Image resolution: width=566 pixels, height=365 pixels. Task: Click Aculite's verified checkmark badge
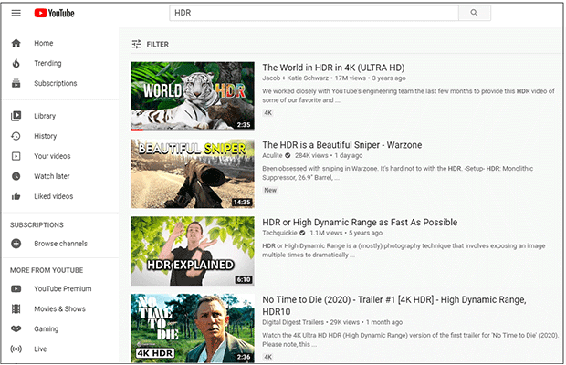288,155
